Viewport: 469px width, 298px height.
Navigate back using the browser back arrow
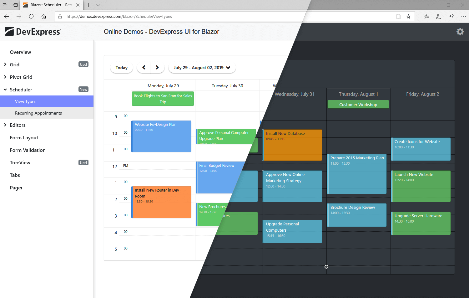coord(7,16)
